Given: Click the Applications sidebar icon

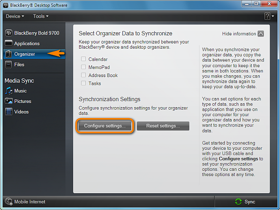Looking at the screenshot, I should click(x=8, y=43).
